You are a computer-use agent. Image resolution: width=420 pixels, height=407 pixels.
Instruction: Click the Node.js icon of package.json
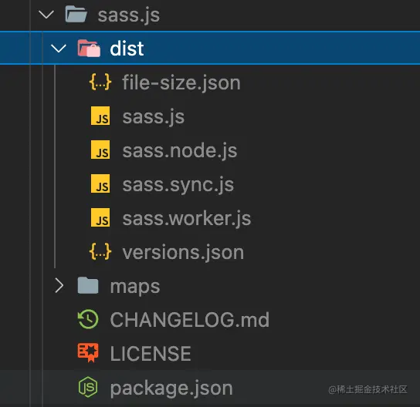88,387
